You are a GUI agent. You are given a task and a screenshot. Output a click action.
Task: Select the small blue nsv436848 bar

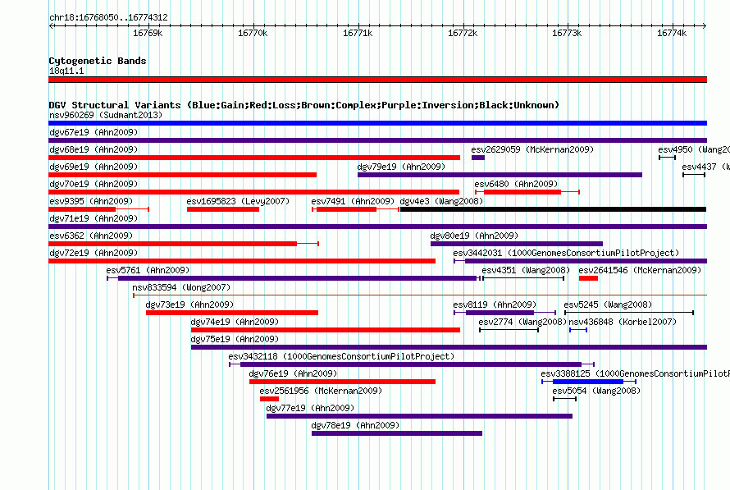[578, 330]
